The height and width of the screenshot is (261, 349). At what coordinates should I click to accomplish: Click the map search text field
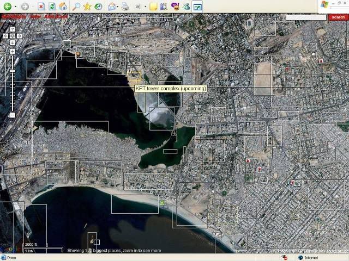point(306,17)
